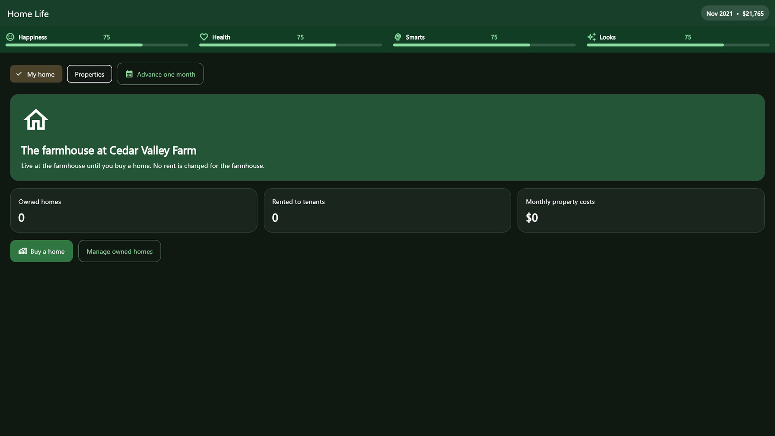Select the My home tab

pos(36,74)
